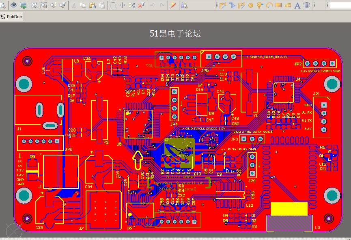Image resolution: width=351 pixels, height=240 pixels.
Task: Click the Select Inside Area tool
Action: click(113, 5)
